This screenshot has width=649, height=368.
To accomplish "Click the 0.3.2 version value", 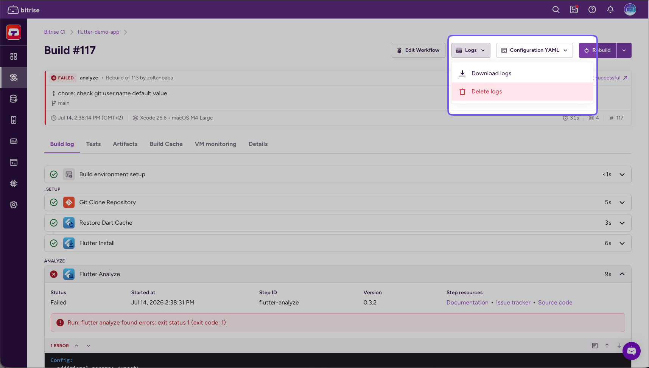I will pos(370,303).
